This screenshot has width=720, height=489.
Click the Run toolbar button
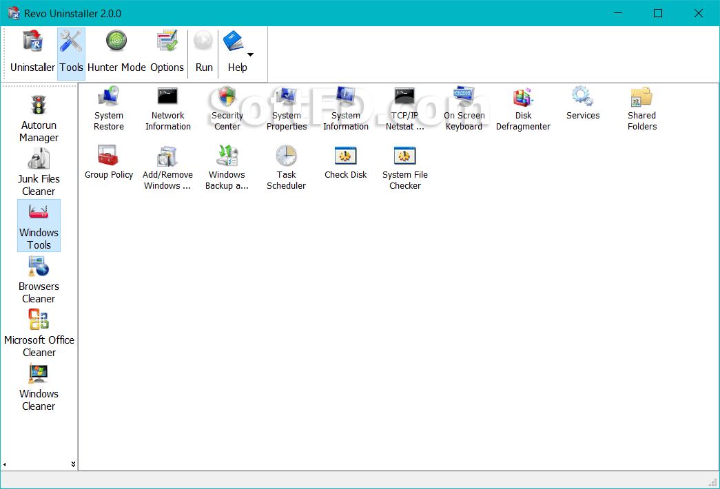coord(204,52)
